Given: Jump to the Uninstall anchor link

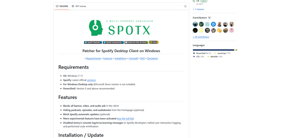Looking at the screenshot, I should coord(133,58).
